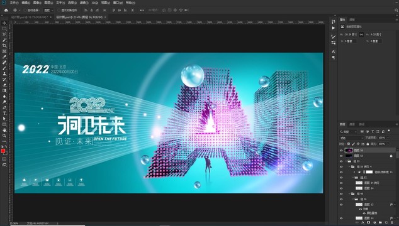Collapse group 组 16 拷贝 4 via its arrow
This screenshot has height=226, width=399.
coord(350,166)
